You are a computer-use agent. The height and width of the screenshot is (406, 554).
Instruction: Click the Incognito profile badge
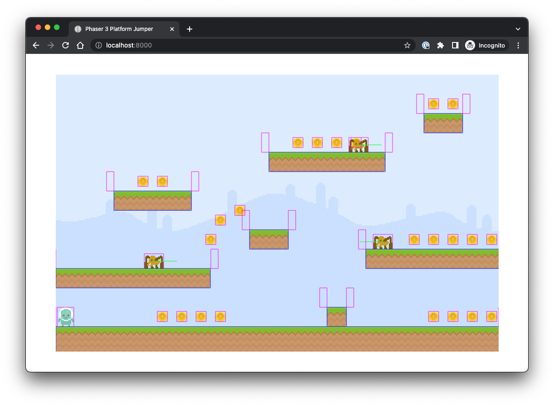486,45
